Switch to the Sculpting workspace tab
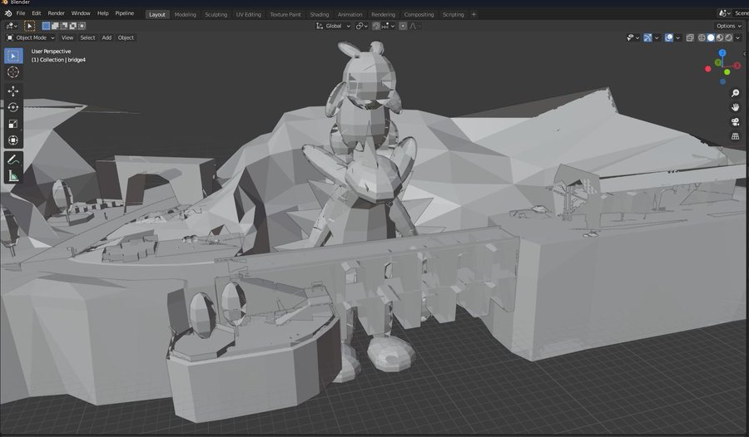The width and height of the screenshot is (749, 437). click(216, 14)
